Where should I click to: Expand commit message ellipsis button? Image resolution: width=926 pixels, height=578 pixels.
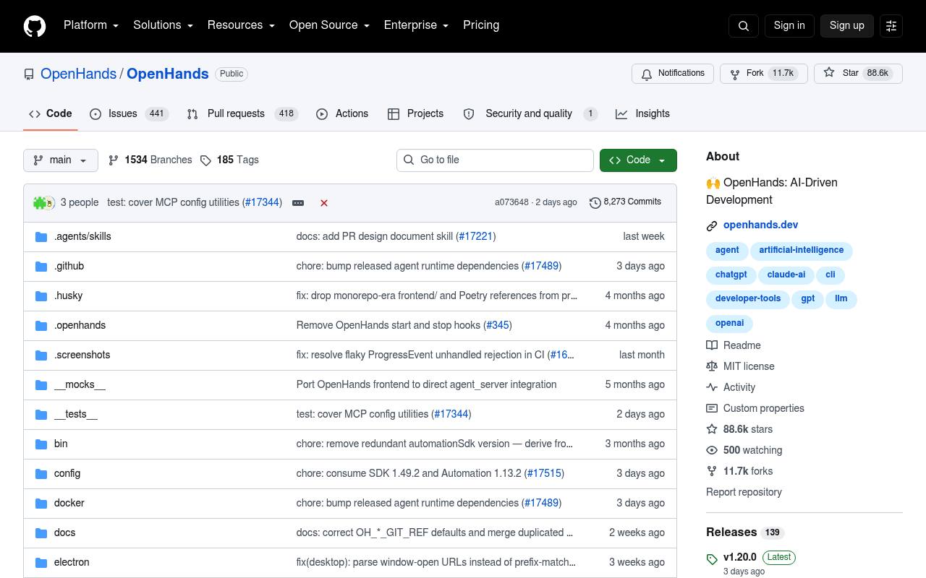point(298,203)
